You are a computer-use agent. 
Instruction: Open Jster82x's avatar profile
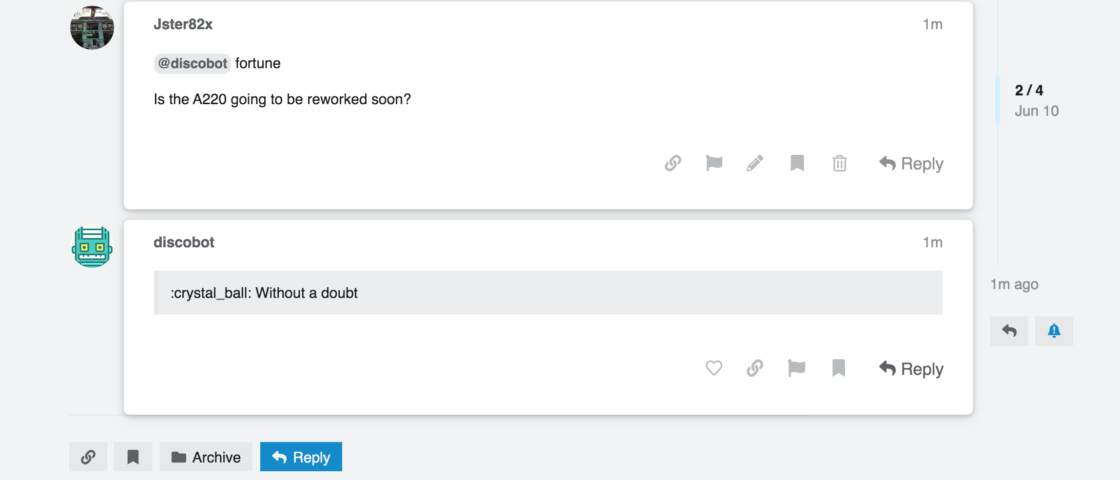(x=92, y=28)
